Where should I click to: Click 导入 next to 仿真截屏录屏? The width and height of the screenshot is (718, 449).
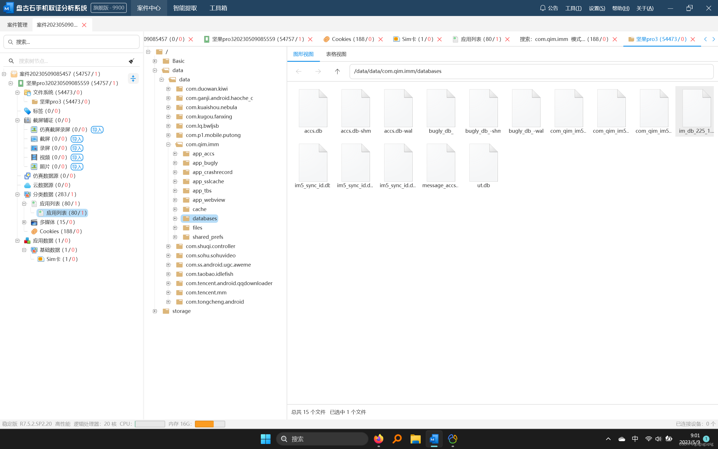[x=97, y=130]
